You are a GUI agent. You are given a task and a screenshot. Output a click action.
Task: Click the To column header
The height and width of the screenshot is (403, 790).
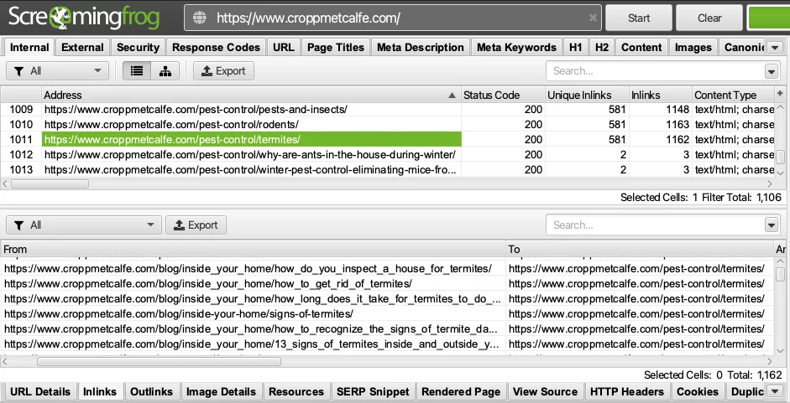pos(640,249)
